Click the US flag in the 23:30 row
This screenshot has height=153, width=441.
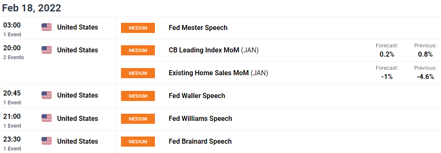[x=47, y=141]
